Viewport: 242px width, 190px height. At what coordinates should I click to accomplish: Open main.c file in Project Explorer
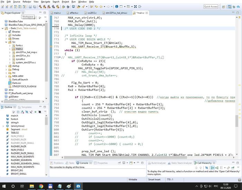(19, 49)
